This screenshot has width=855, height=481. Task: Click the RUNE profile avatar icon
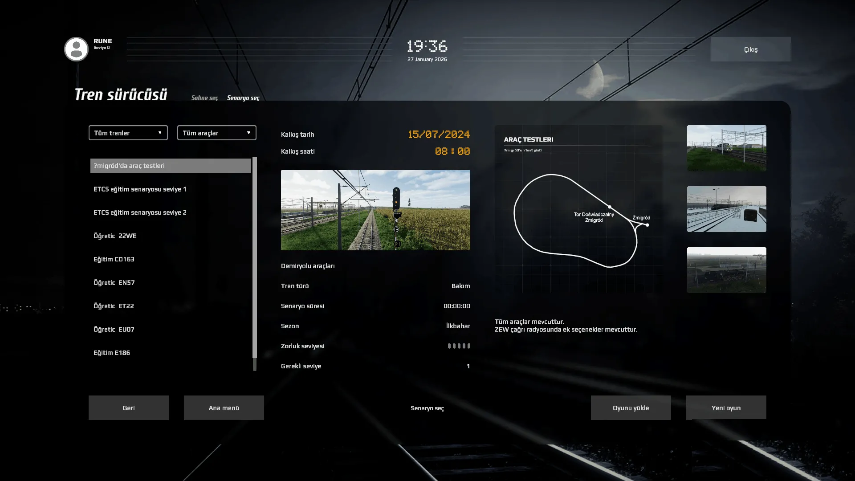coord(76,49)
